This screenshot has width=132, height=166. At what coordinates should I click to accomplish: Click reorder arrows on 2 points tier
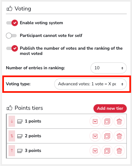[x=12, y=136]
